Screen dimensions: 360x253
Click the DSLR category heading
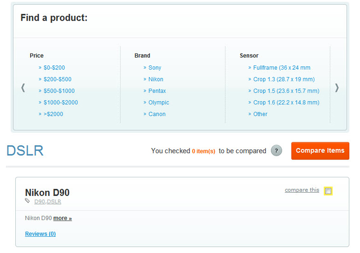(x=25, y=151)
